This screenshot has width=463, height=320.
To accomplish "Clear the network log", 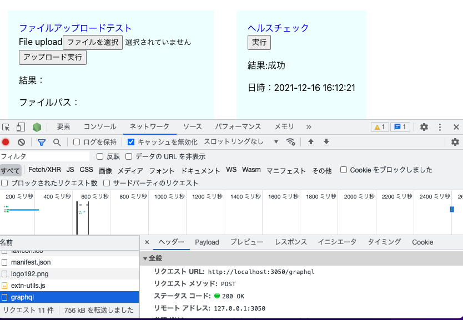I will [21, 142].
